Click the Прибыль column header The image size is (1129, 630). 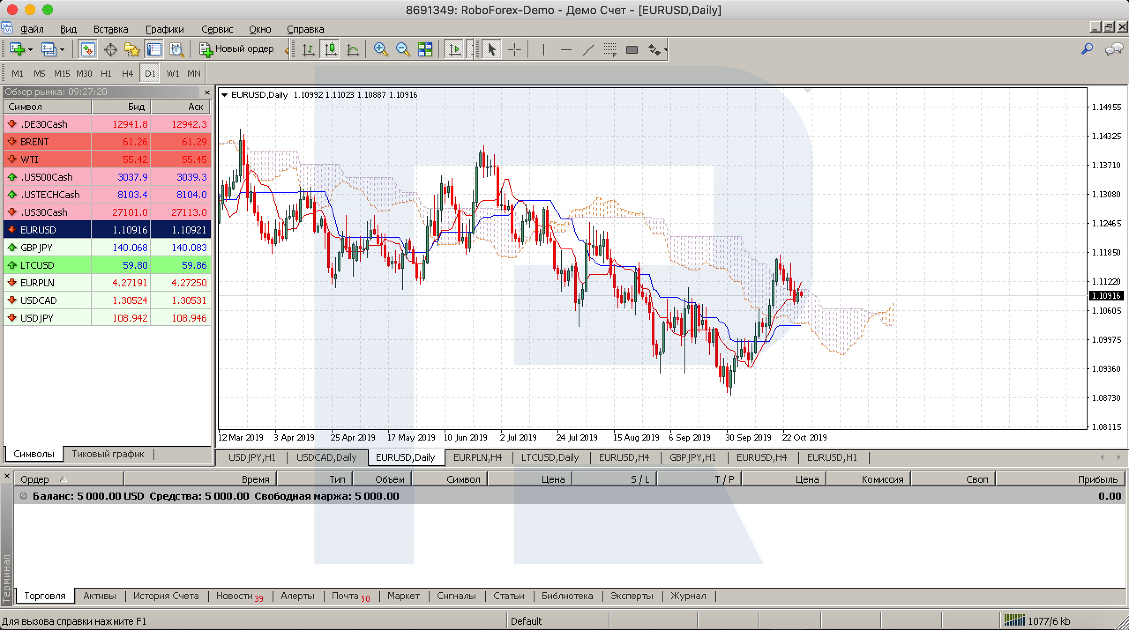click(x=1061, y=479)
